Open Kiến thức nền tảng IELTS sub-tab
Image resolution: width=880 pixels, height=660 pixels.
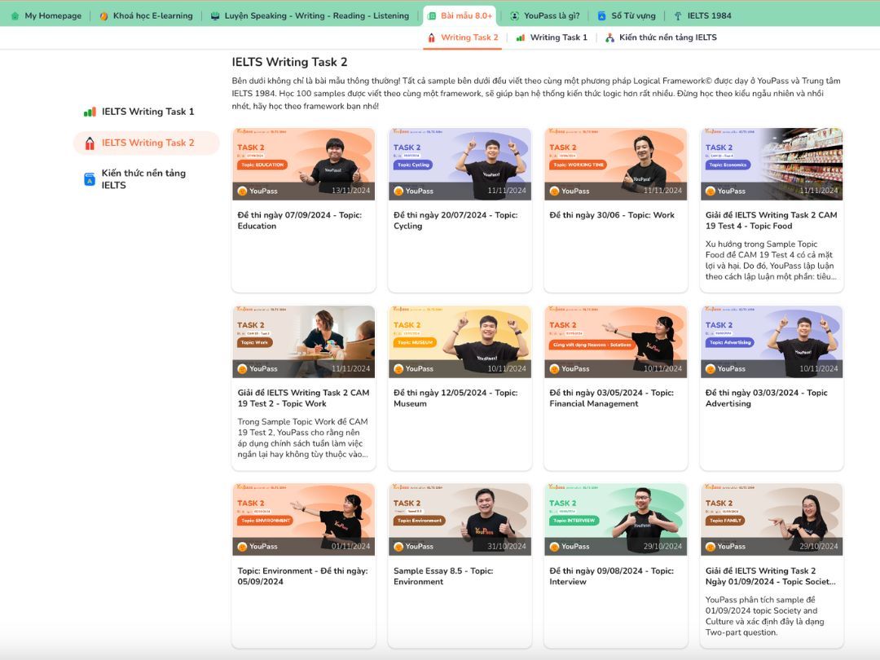[667, 37]
